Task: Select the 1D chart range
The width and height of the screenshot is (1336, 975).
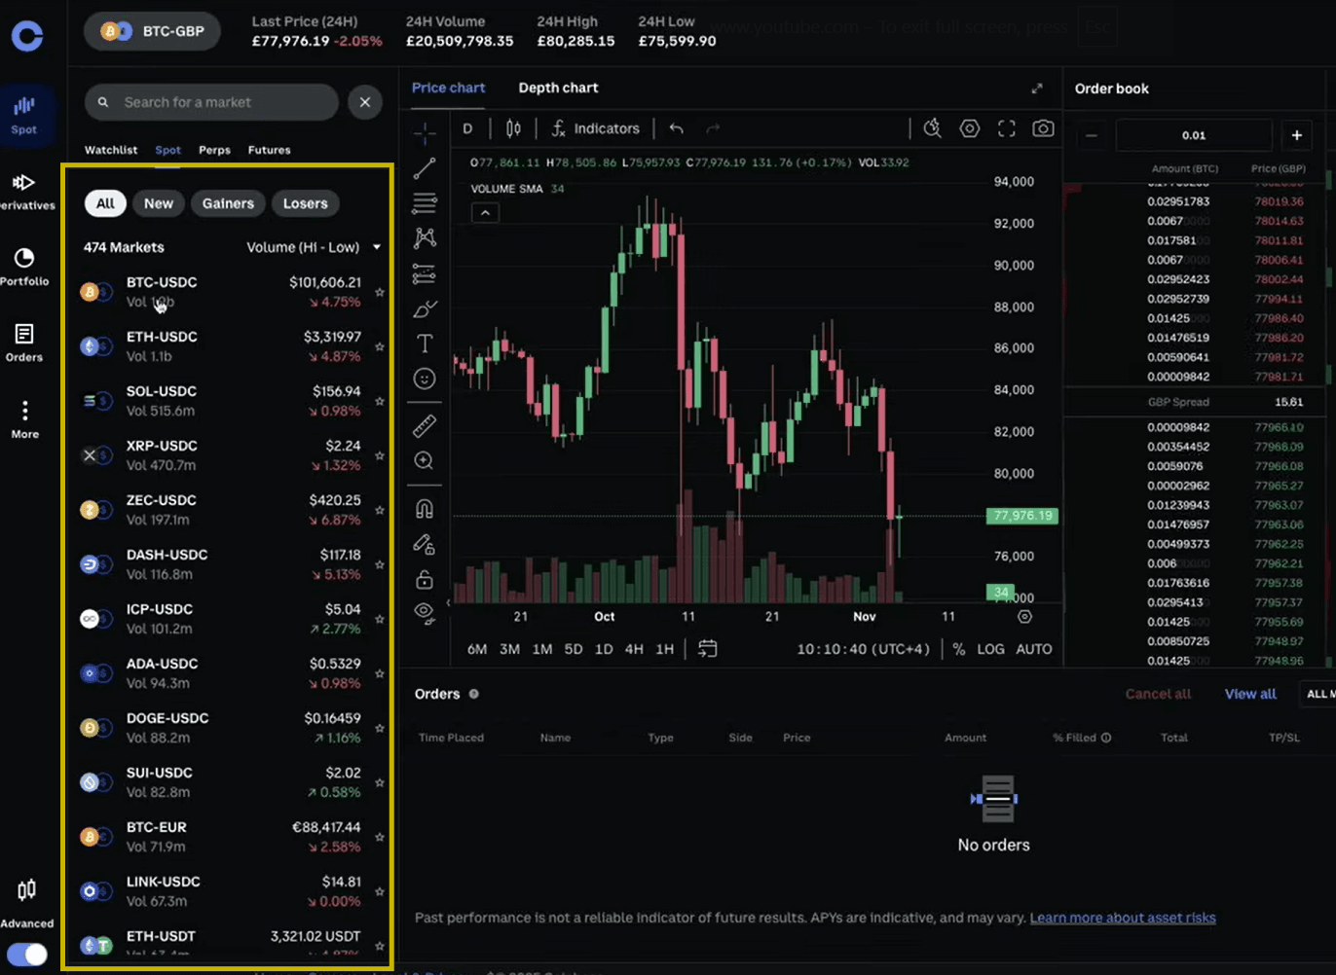Action: pyautogui.click(x=604, y=649)
